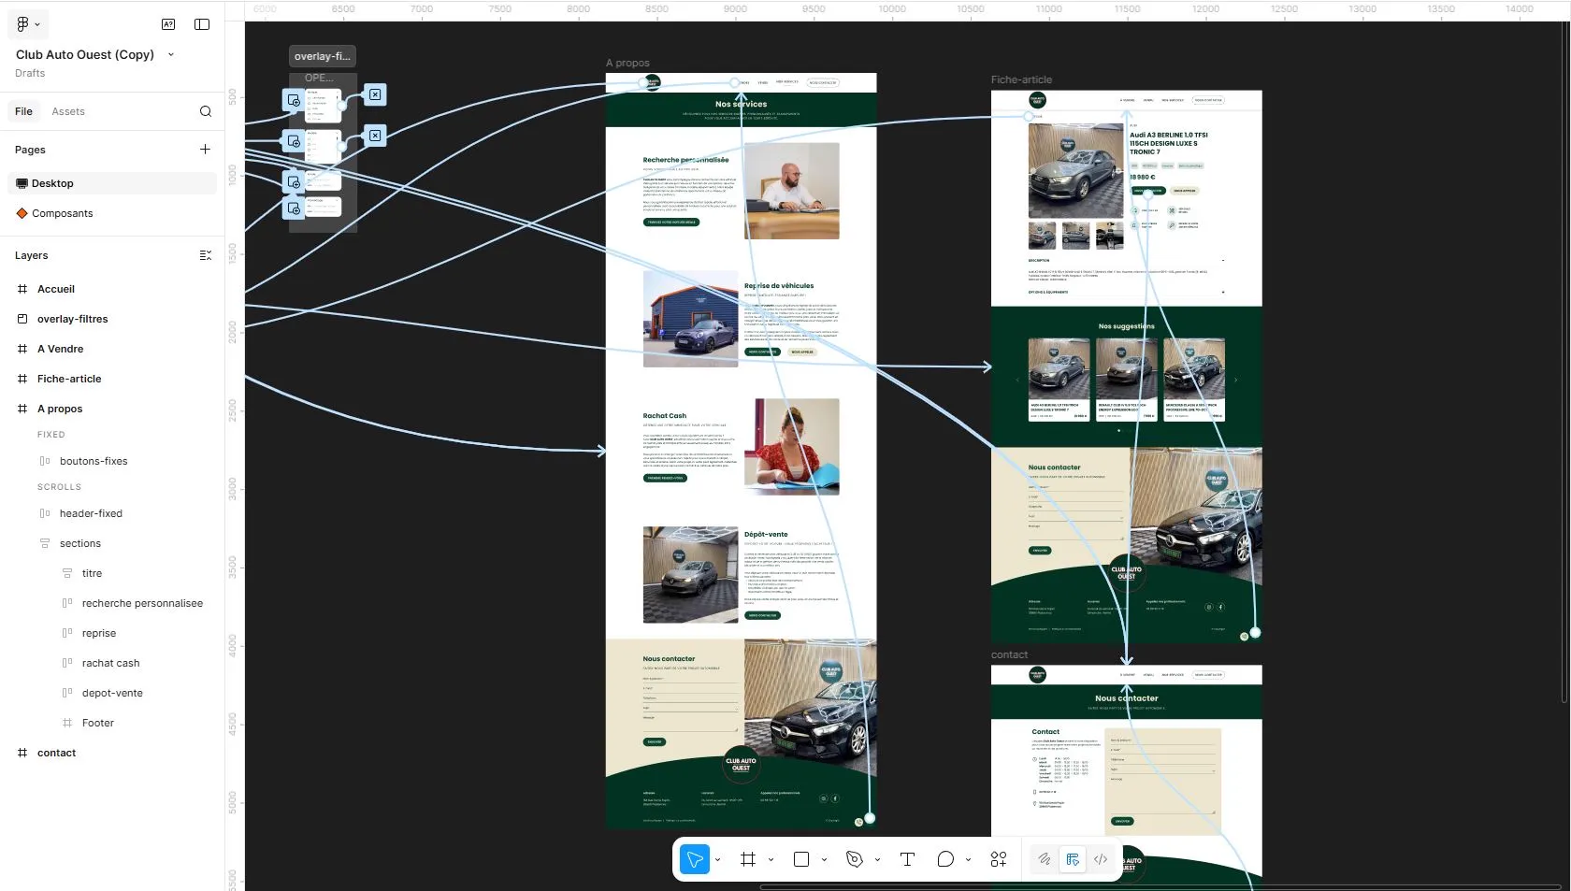Open the Figma main menu dropdown
The image size is (1571, 891).
click(x=28, y=24)
